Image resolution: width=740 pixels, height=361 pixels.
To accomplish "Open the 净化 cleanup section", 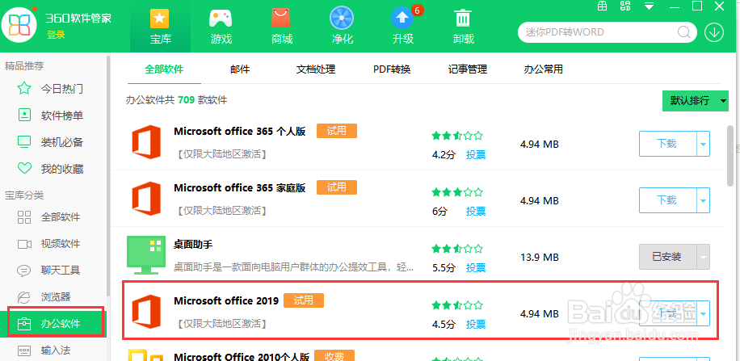I will pyautogui.click(x=343, y=27).
